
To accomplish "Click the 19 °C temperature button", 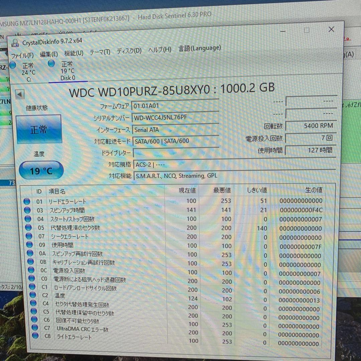I will coord(41,170).
